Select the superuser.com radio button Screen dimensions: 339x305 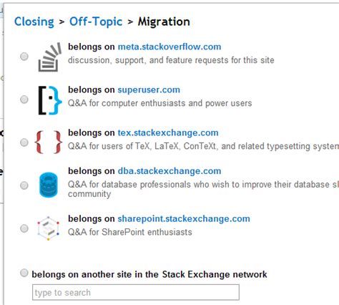(x=24, y=100)
